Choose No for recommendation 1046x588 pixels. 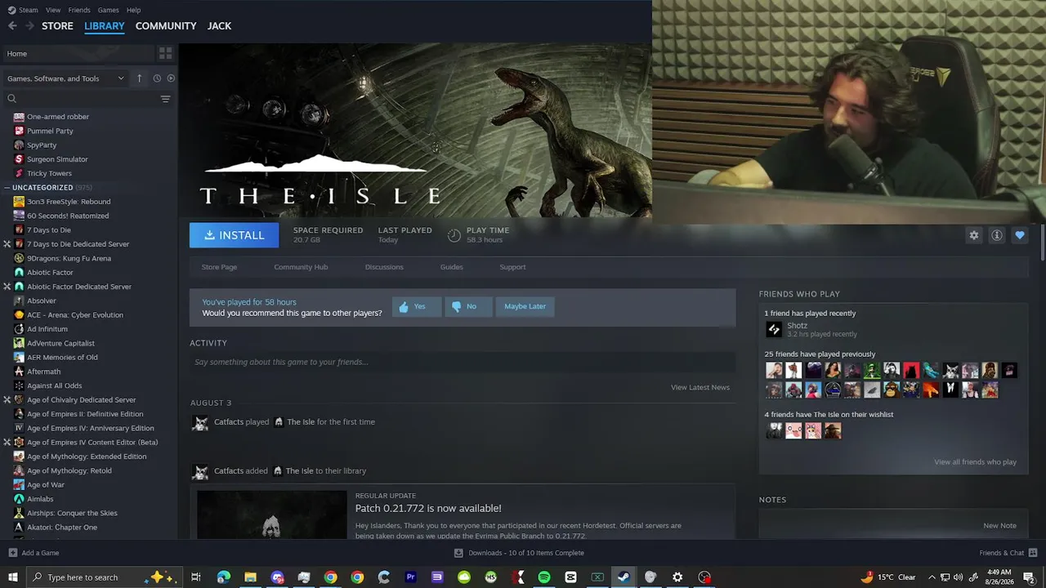tap(468, 306)
